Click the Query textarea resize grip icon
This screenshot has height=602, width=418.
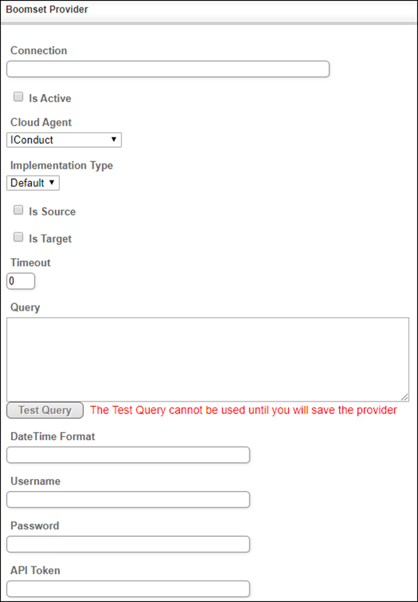405,397
